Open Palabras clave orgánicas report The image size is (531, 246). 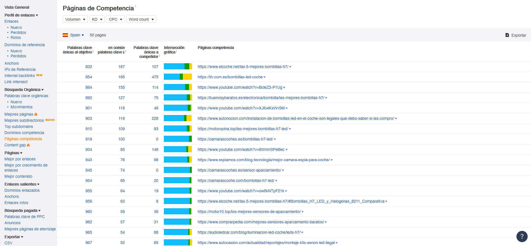click(x=26, y=96)
